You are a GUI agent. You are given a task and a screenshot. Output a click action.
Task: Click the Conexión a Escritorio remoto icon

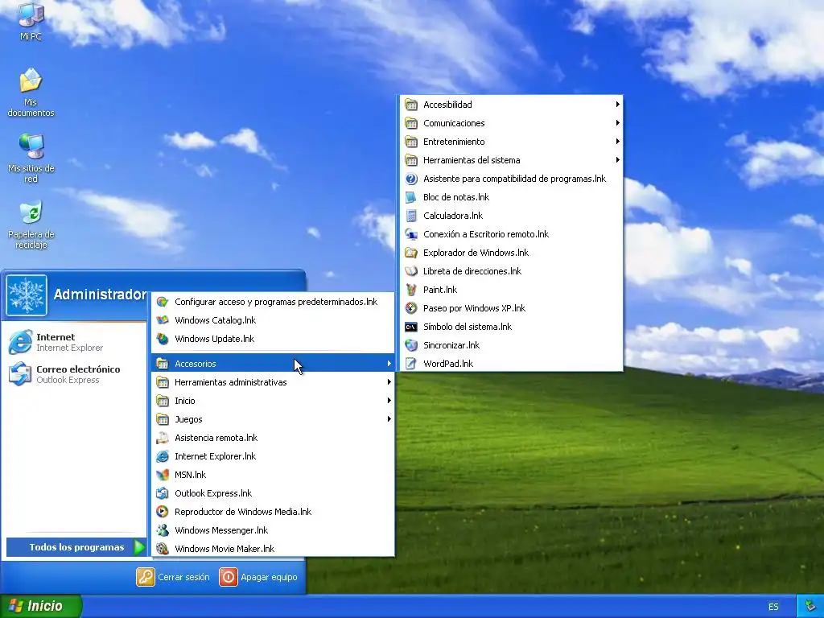click(x=411, y=234)
